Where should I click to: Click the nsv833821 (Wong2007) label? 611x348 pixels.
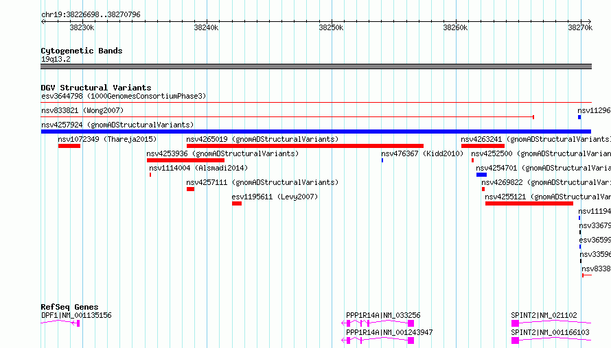pyautogui.click(x=82, y=110)
